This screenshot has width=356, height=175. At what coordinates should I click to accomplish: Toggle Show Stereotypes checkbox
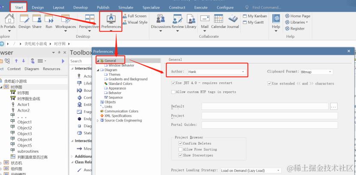pyautogui.click(x=180, y=155)
